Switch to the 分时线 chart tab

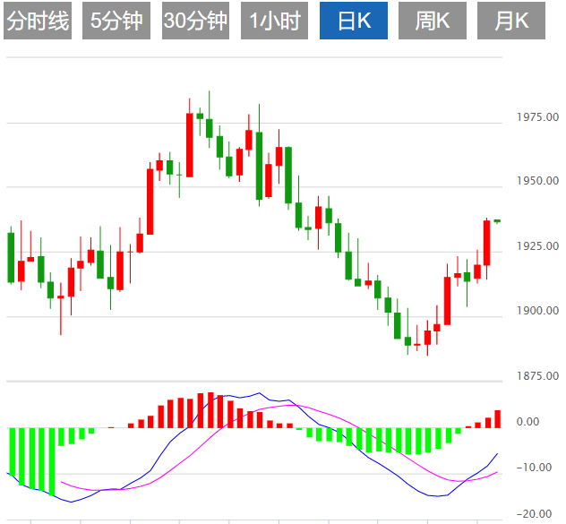[x=38, y=21]
